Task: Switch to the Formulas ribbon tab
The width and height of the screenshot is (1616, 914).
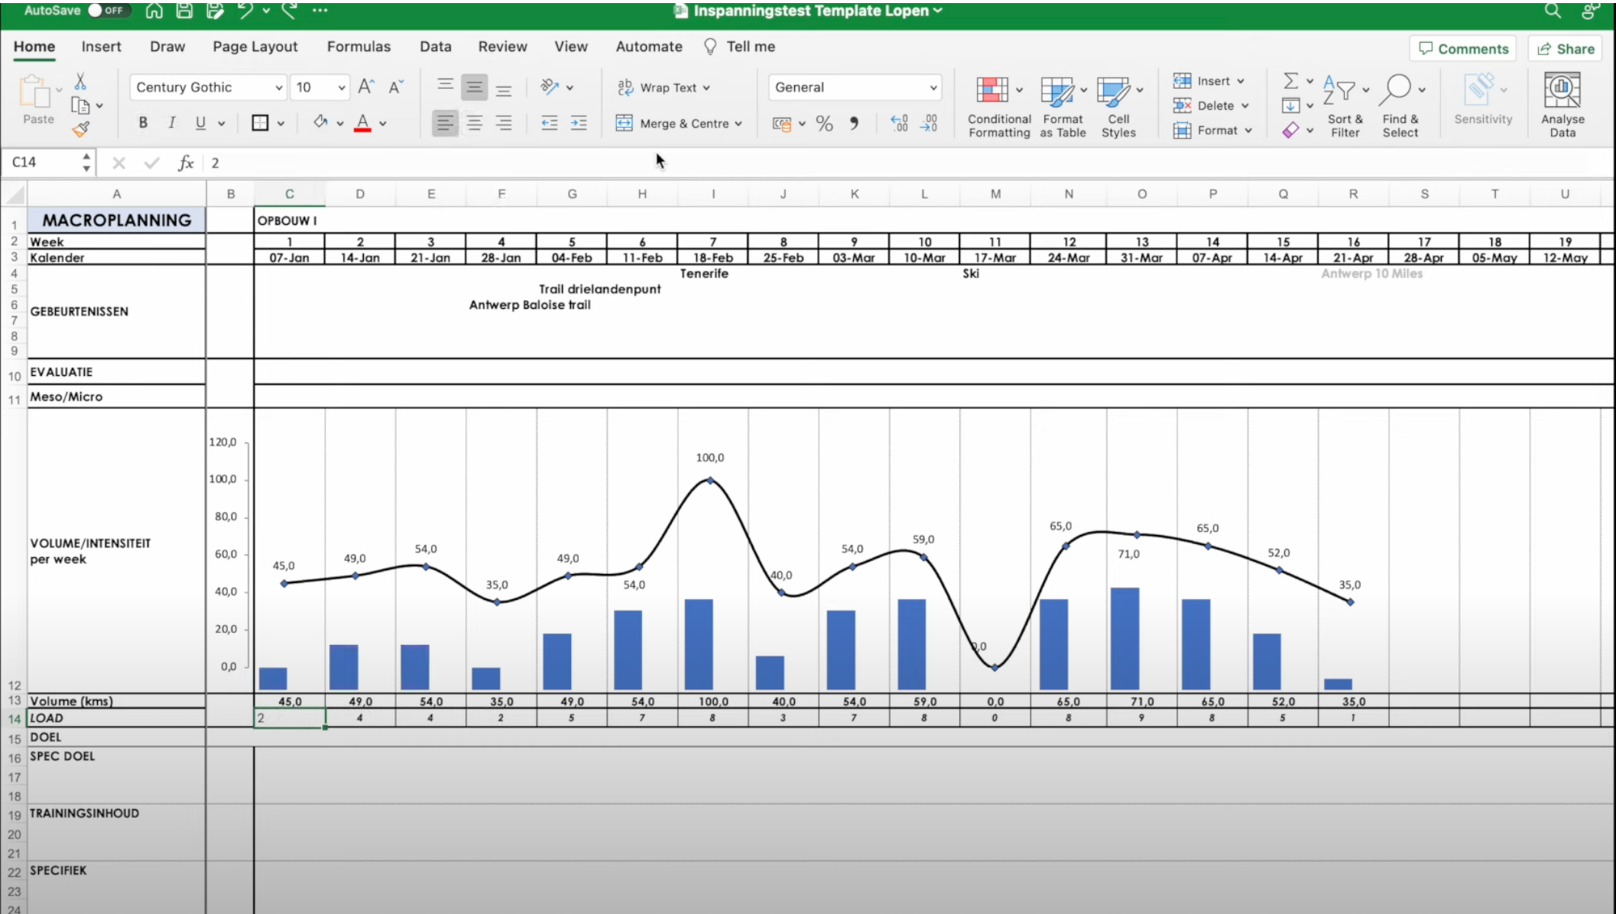Action: (x=359, y=47)
